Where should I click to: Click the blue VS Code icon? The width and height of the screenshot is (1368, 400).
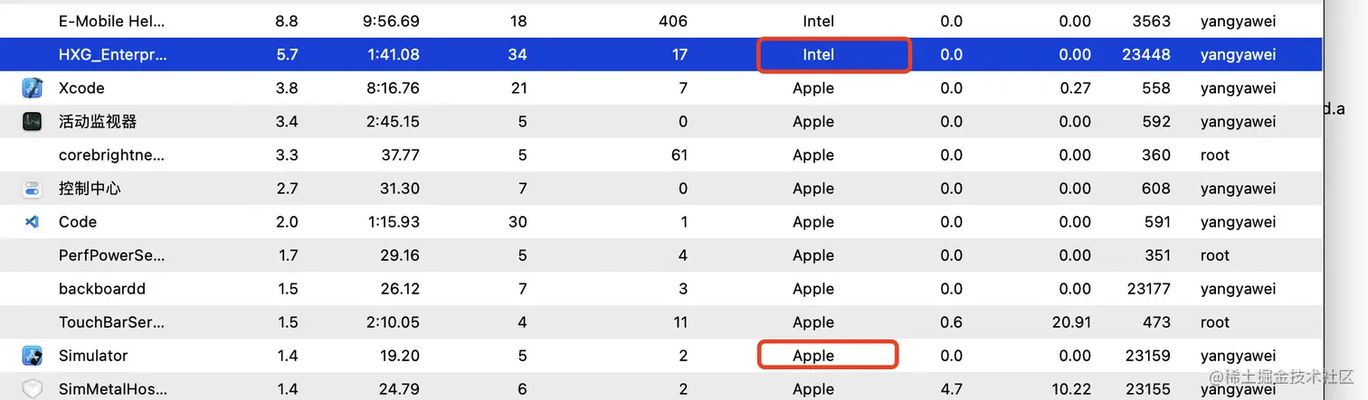[x=32, y=222]
